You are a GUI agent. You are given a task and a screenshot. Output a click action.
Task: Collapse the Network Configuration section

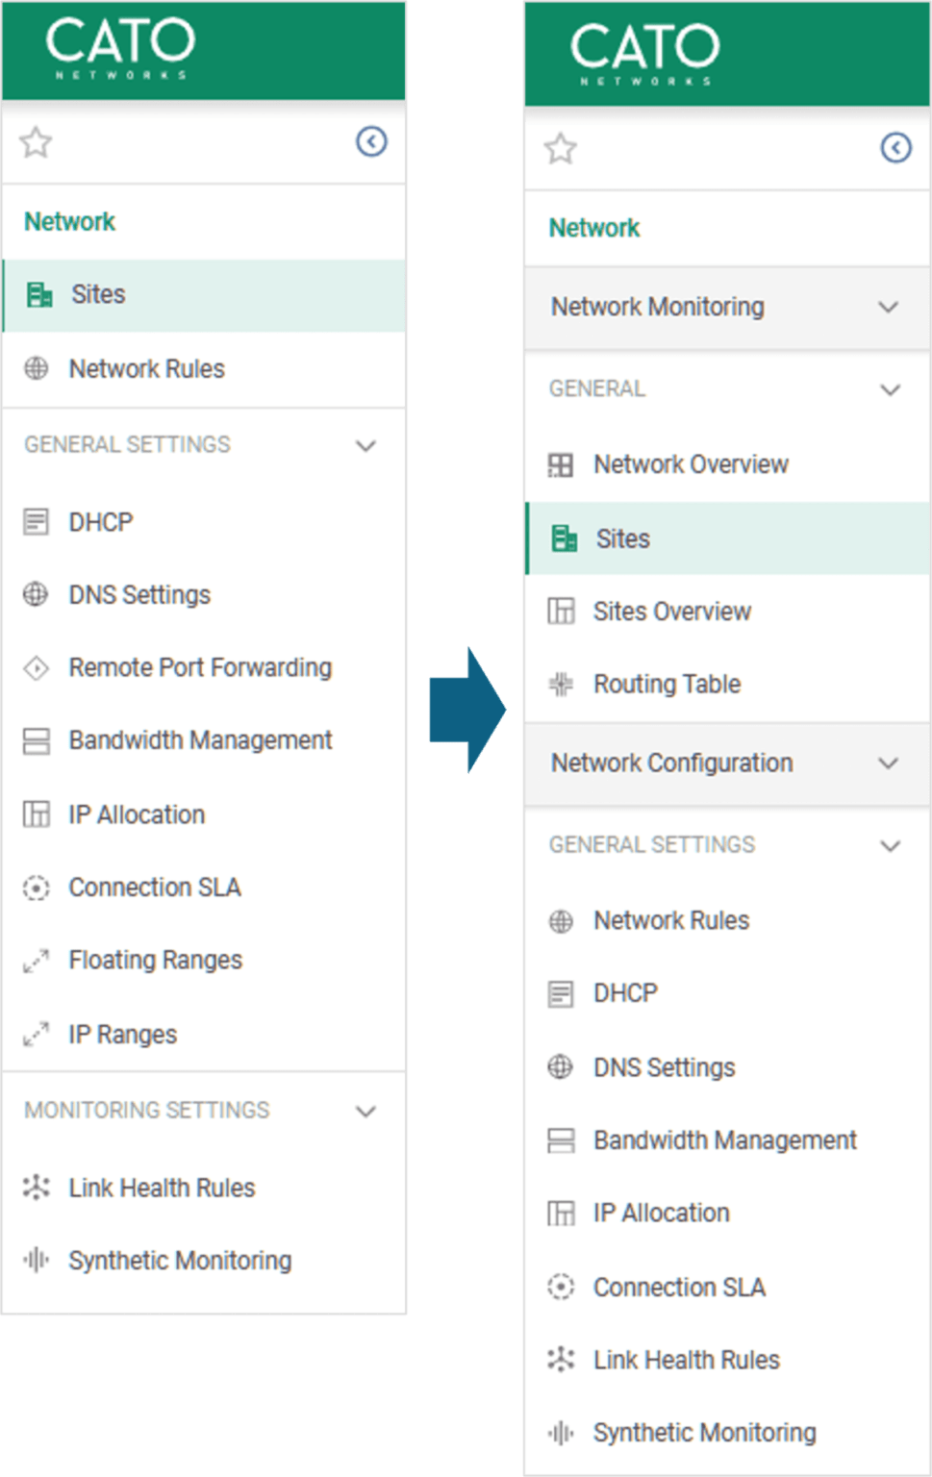coord(888,764)
